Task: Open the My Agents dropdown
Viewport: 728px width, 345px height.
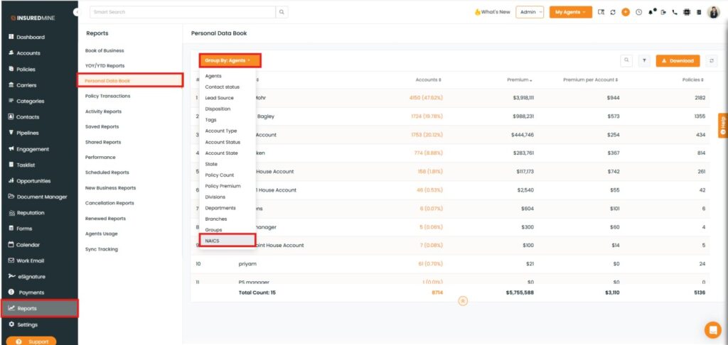Action: (x=570, y=12)
